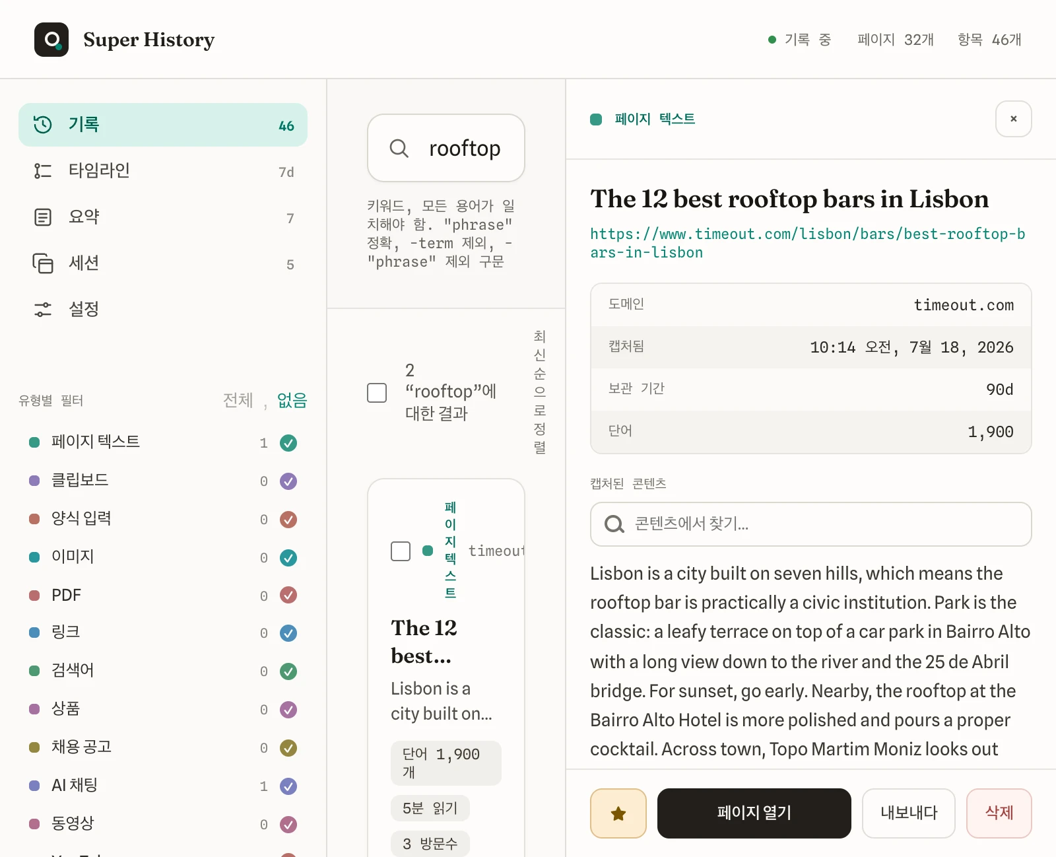
Task: Click the magnifier icon in content search
Action: click(614, 524)
